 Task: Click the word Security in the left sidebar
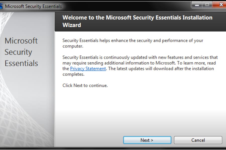pos(18,52)
